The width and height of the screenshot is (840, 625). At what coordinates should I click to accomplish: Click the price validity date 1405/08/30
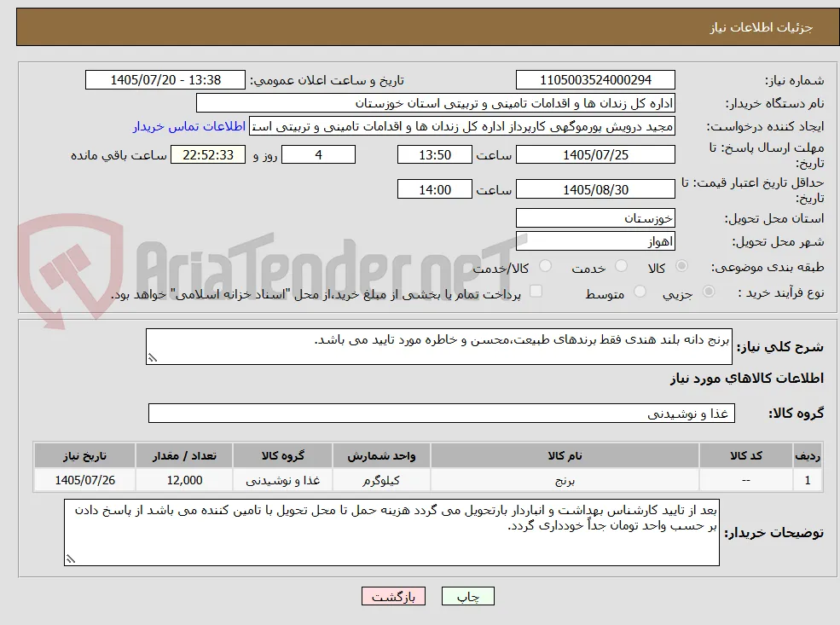[595, 189]
